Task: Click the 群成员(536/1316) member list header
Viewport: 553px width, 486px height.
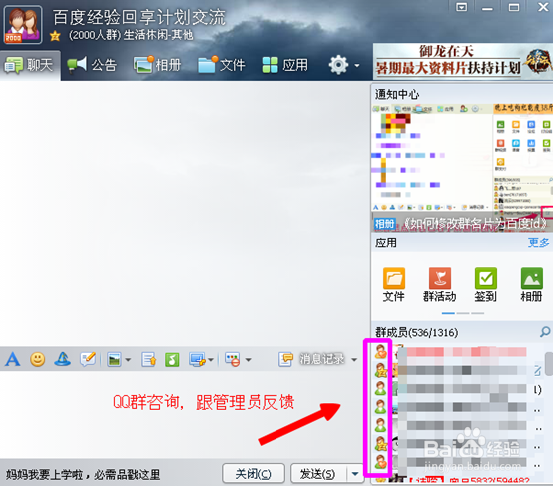Action: [x=417, y=332]
